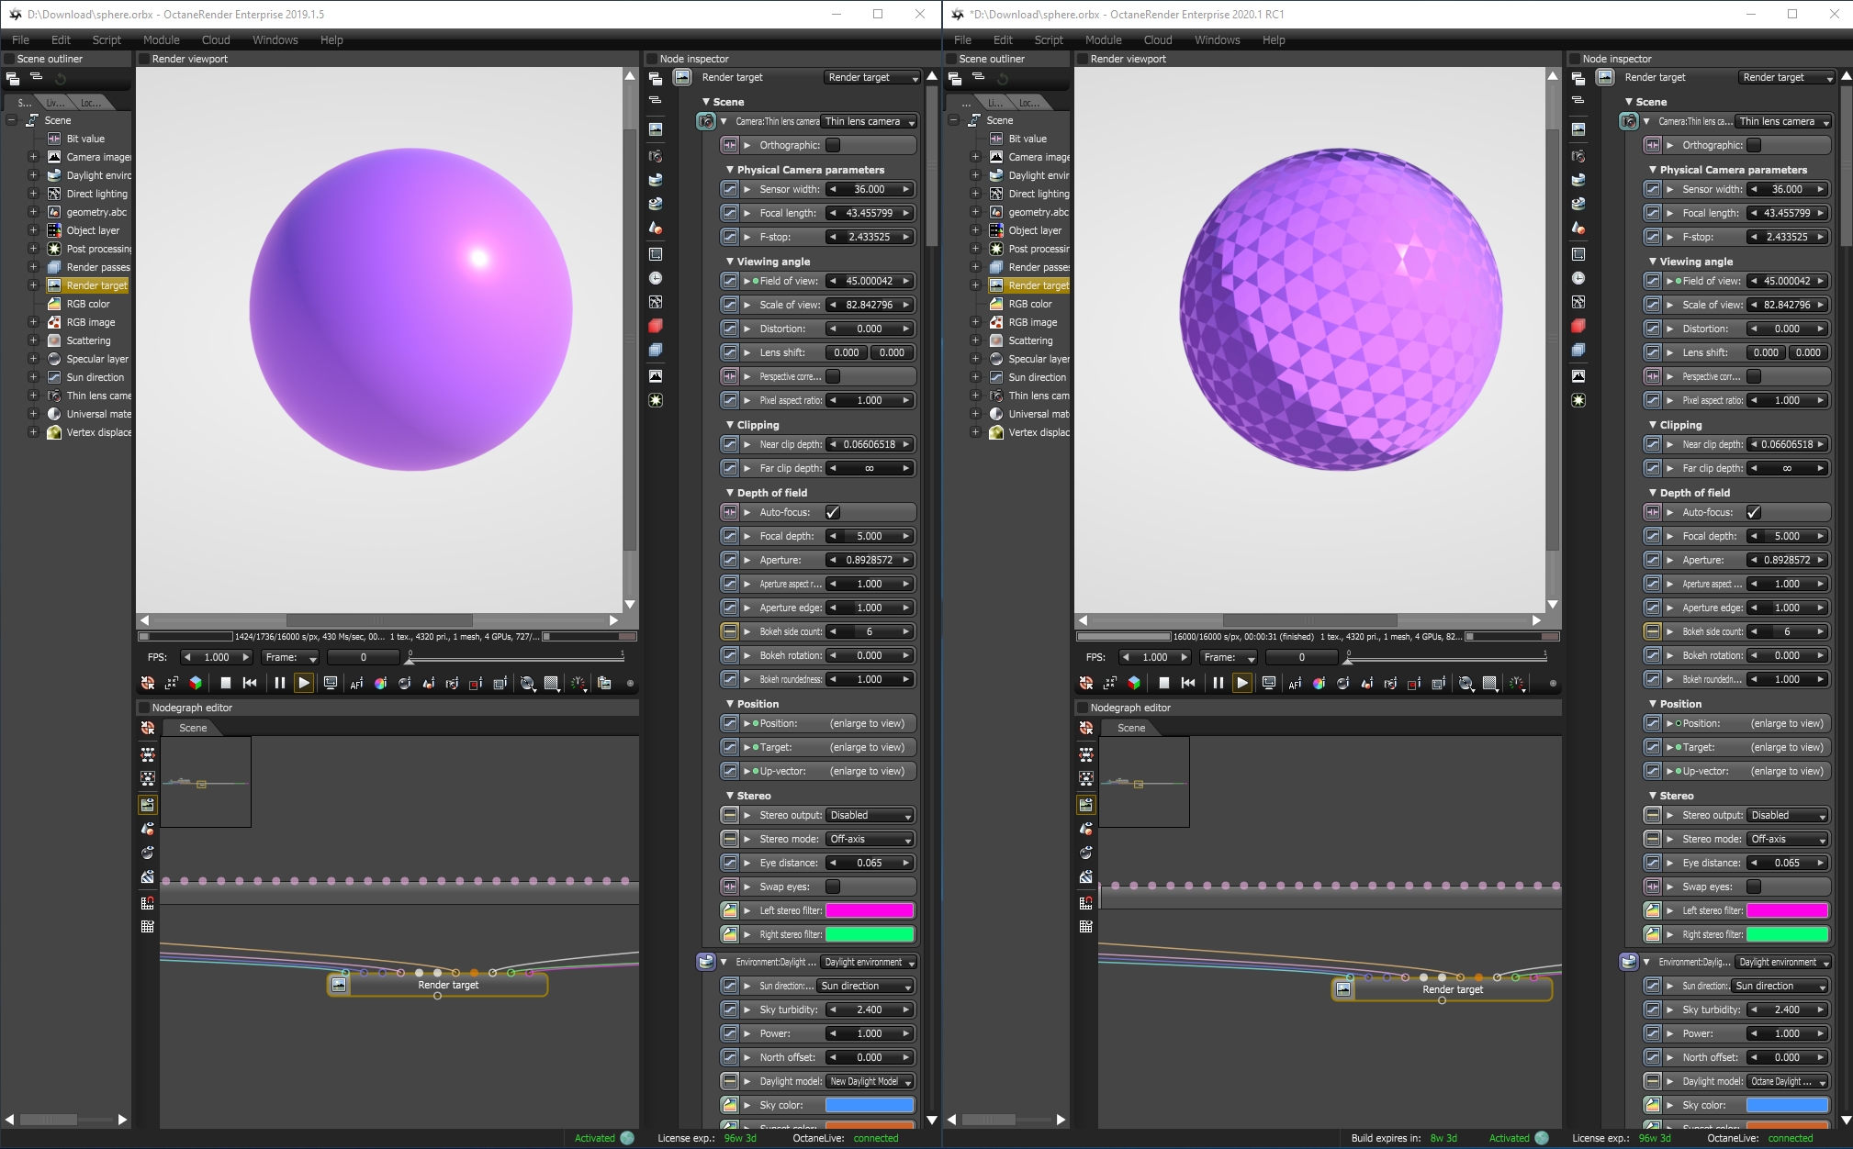Open the Cloud menu in the right window
This screenshot has height=1149, width=1853.
[x=1157, y=40]
